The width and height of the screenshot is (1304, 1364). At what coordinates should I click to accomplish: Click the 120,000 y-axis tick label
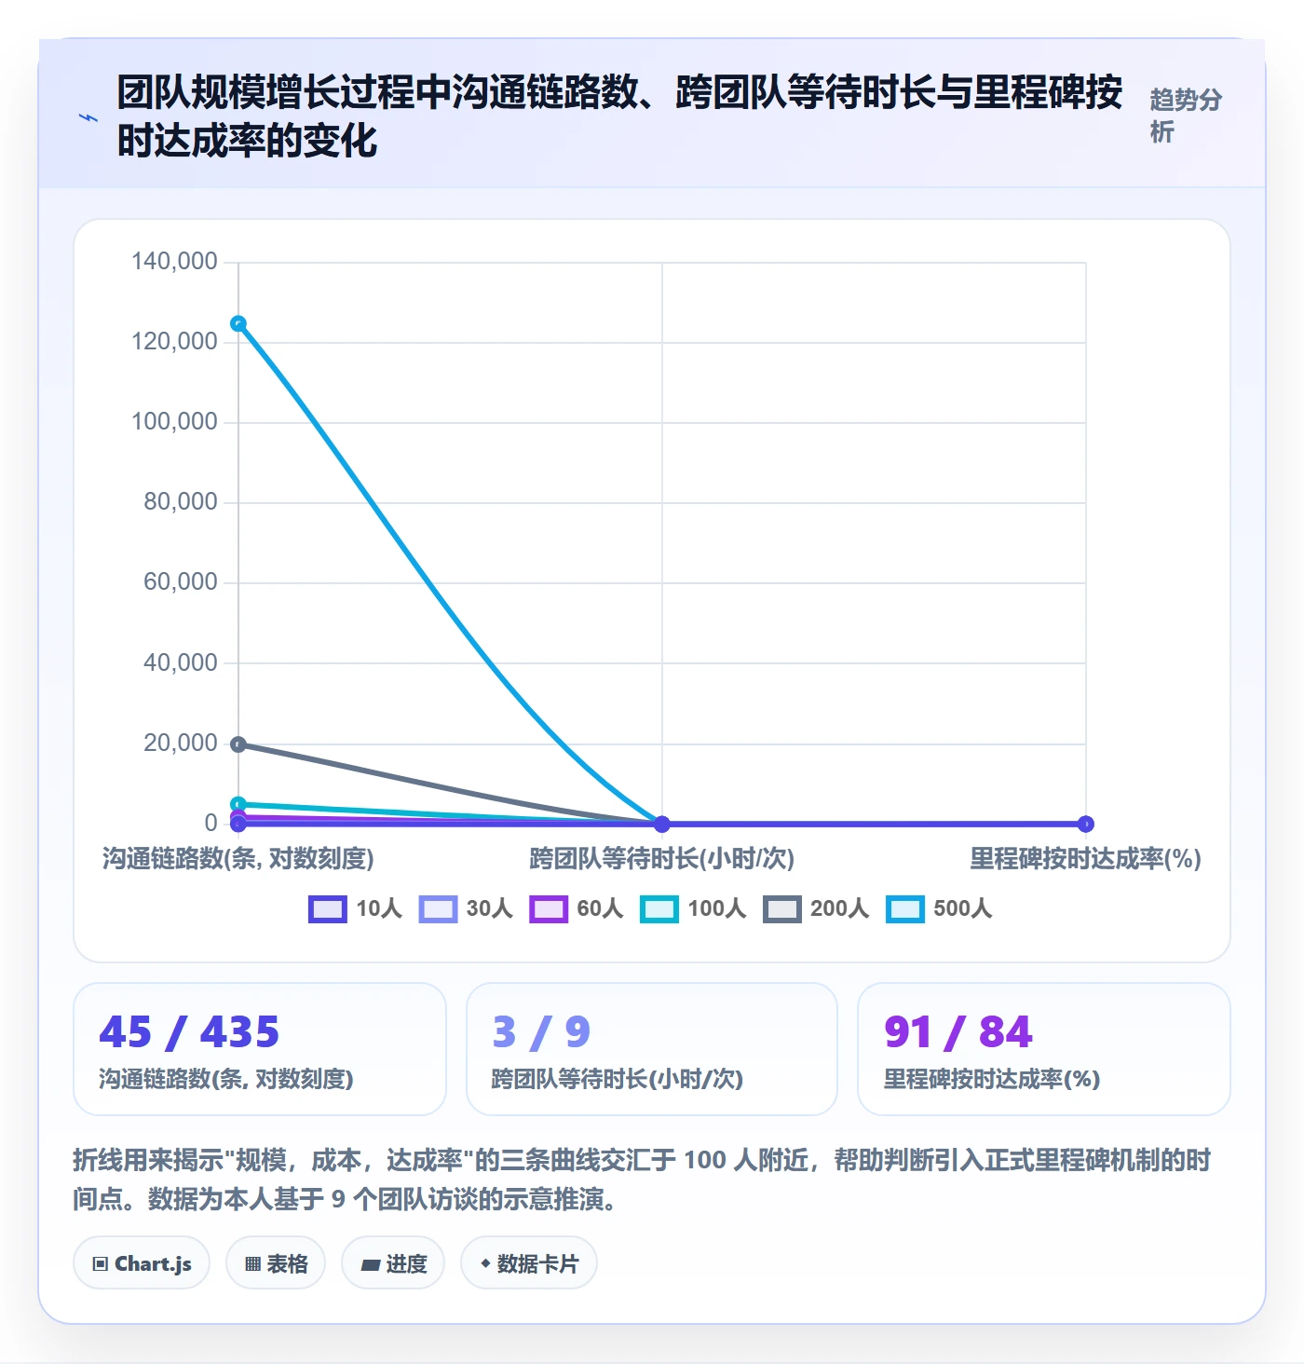tap(174, 341)
